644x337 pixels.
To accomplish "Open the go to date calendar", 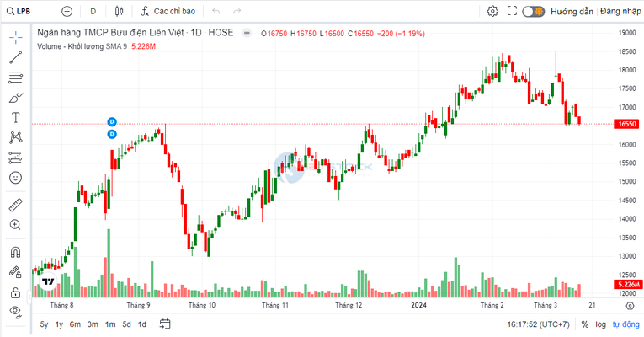I will point(165,324).
